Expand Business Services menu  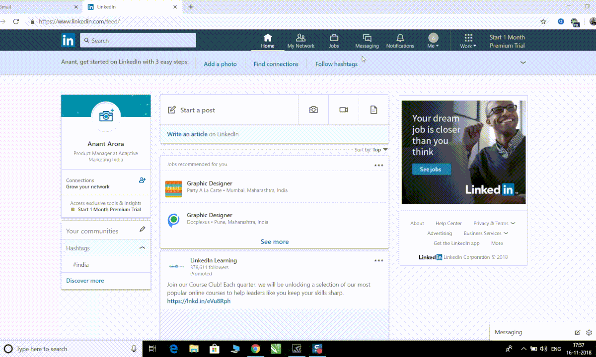[x=486, y=233]
